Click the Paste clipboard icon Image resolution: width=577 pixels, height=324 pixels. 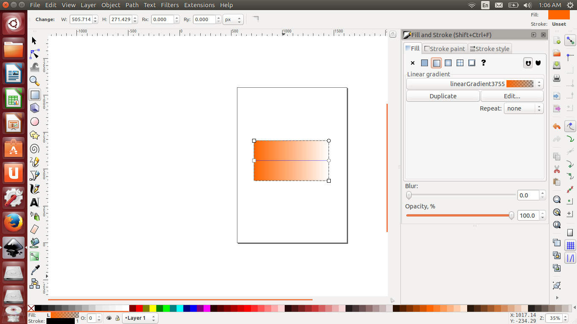[557, 182]
